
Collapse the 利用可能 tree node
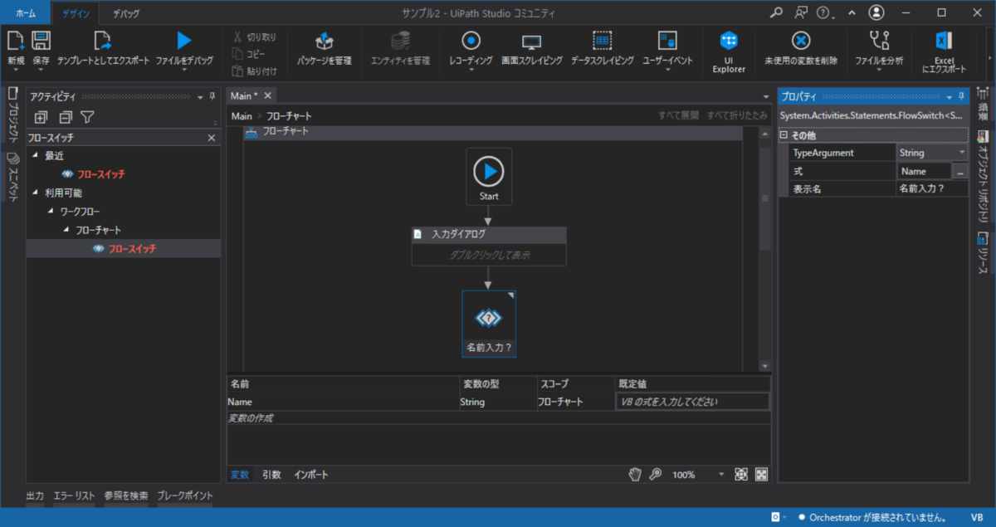(35, 193)
